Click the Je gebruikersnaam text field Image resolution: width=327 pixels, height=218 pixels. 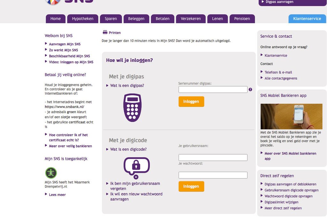[x=213, y=157]
